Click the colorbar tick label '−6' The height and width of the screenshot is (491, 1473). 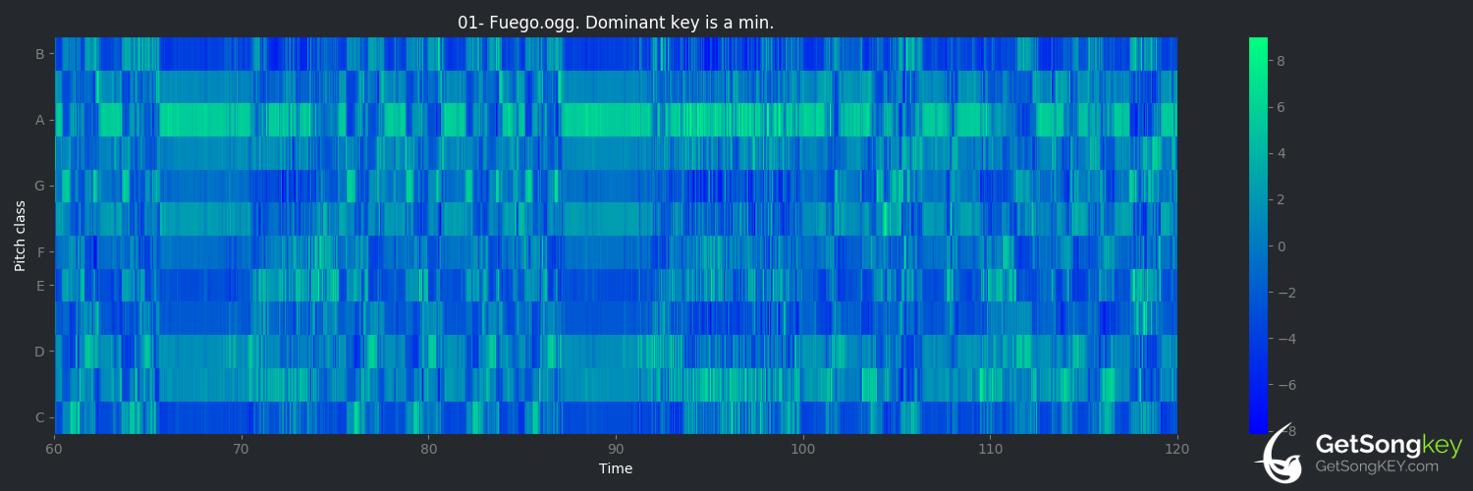pyautogui.click(x=1284, y=386)
